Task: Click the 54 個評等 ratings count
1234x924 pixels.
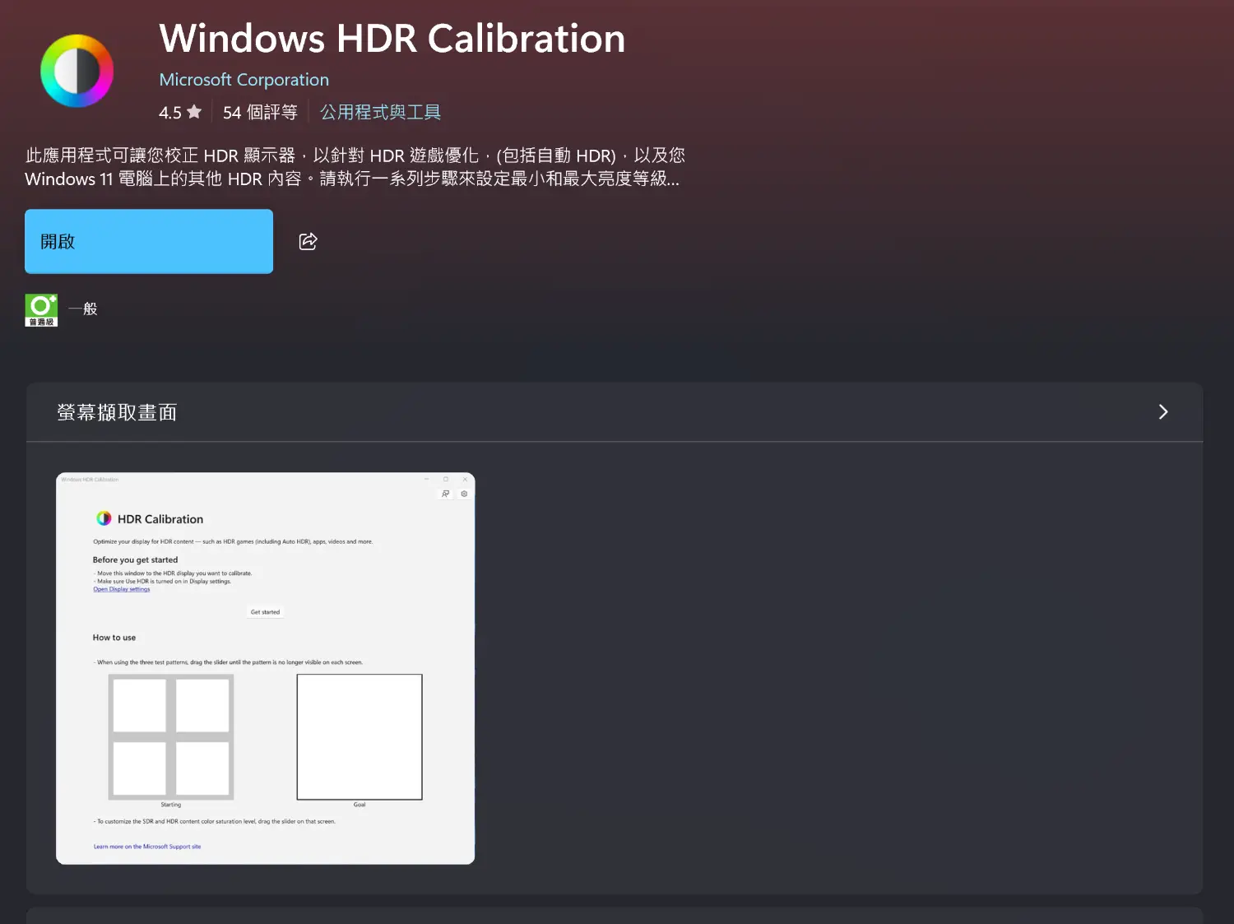Action: pyautogui.click(x=260, y=112)
